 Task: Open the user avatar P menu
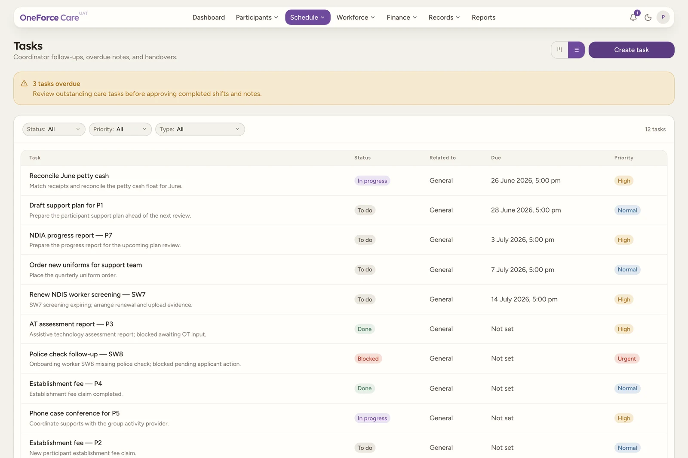click(663, 17)
